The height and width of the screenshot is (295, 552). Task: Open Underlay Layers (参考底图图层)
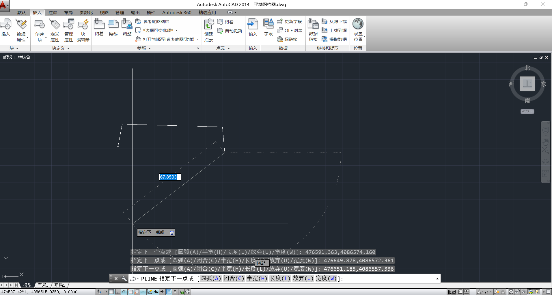click(x=152, y=22)
